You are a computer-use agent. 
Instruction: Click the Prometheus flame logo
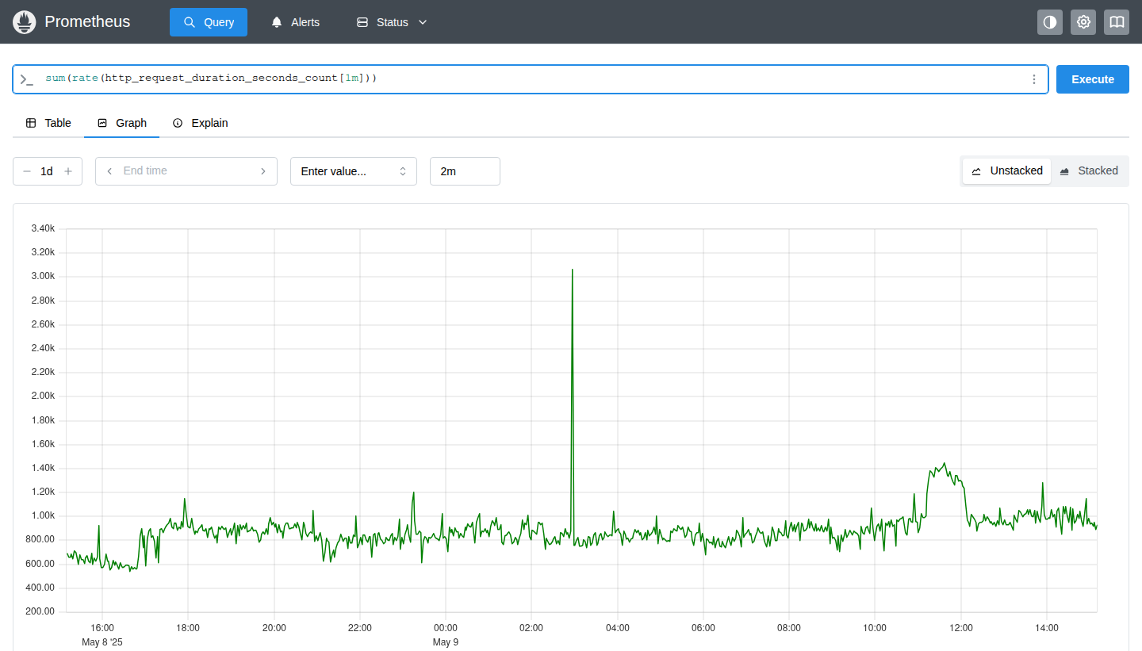click(x=25, y=22)
